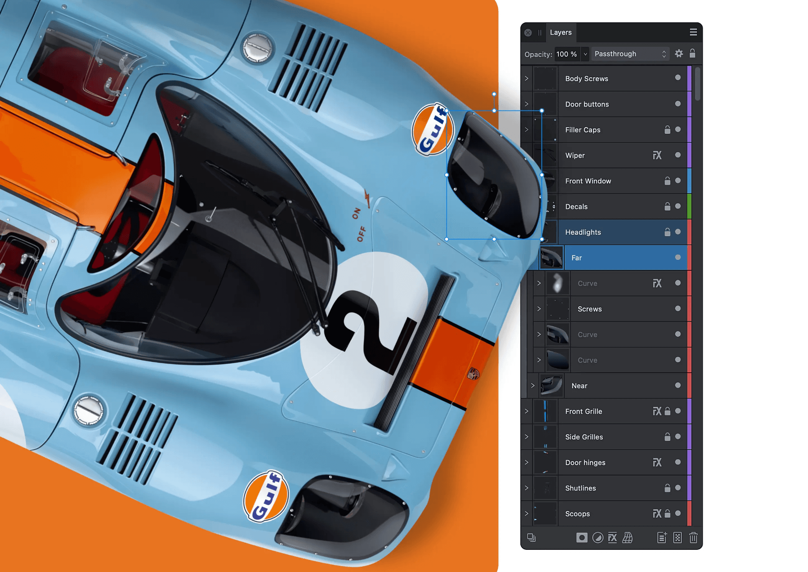
Task: Click the add pixel layer icon
Action: coord(678,537)
